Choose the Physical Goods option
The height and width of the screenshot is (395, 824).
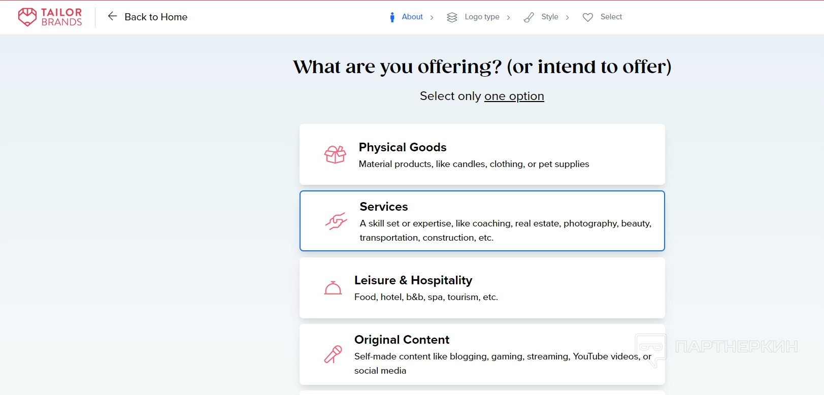tap(482, 154)
